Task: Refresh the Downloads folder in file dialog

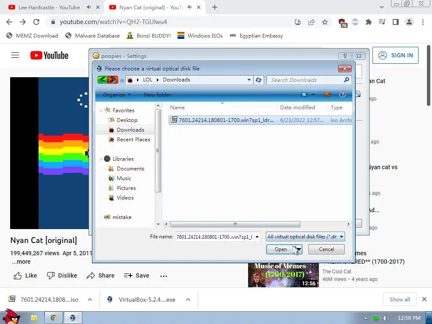Action: tap(258, 80)
